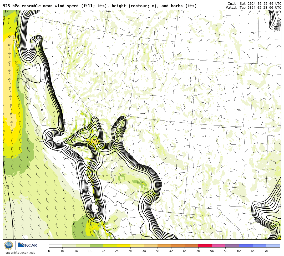The image size is (284, 256).
Task: Click the NCAR logo
Action: (28, 245)
